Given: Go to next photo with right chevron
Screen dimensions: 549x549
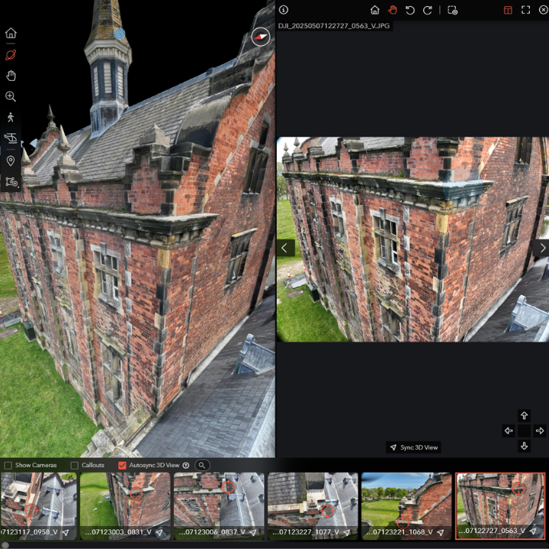Looking at the screenshot, I should coord(541,249).
